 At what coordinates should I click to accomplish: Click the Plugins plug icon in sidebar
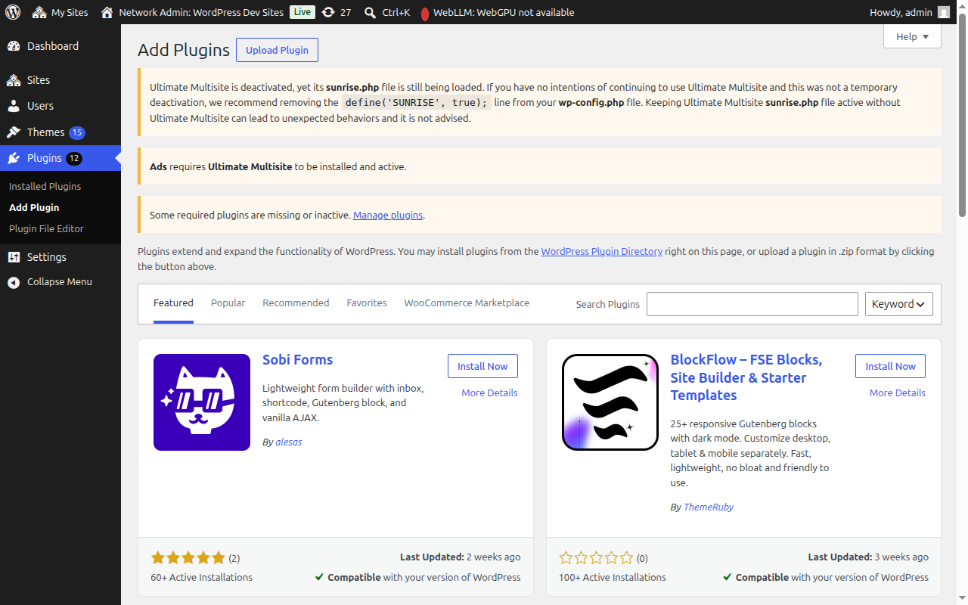(x=14, y=158)
